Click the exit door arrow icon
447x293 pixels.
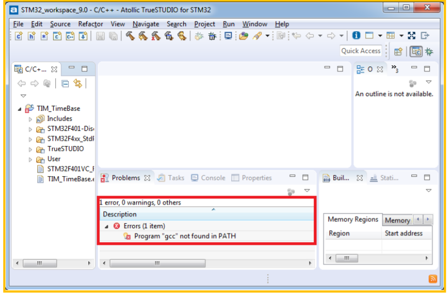[x=425, y=36]
